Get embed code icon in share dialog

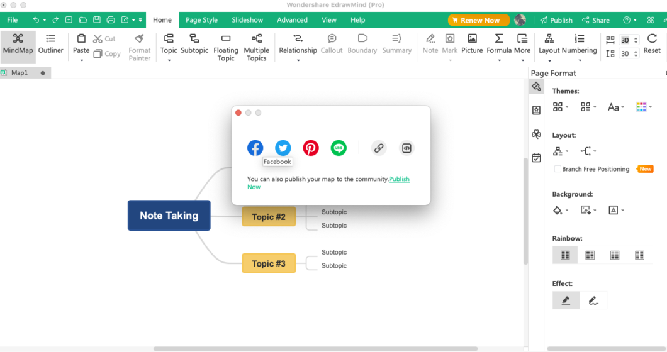pyautogui.click(x=406, y=148)
